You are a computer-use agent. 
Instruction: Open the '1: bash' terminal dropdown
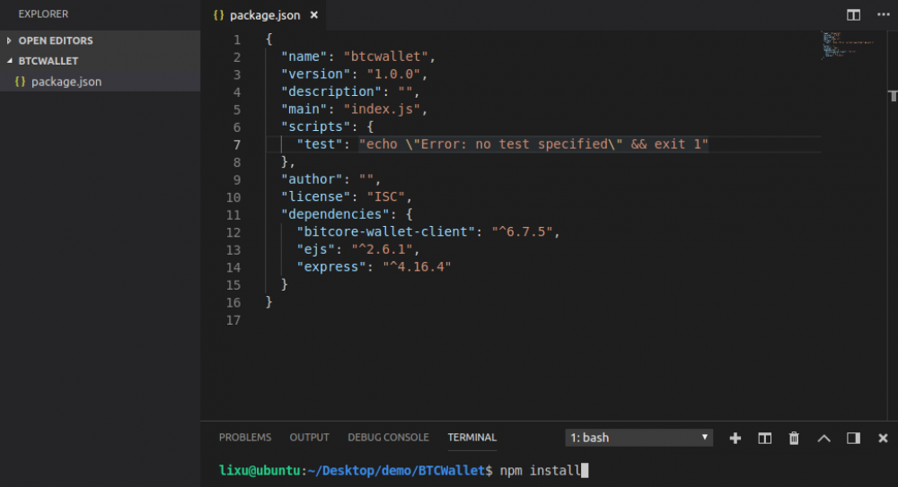638,438
